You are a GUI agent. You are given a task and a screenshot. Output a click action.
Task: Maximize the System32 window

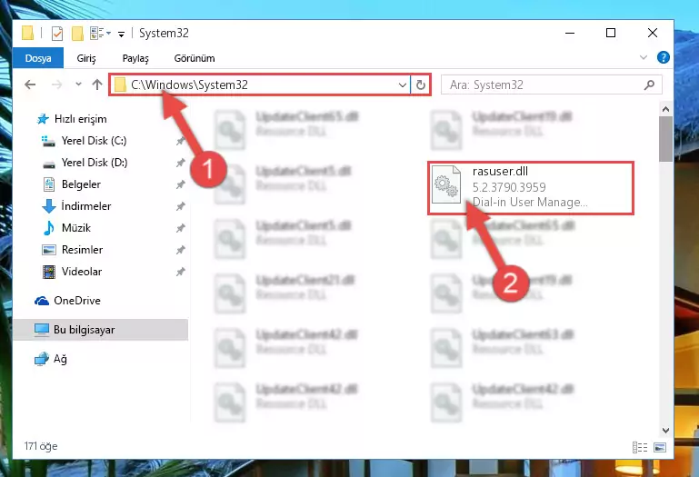point(611,33)
